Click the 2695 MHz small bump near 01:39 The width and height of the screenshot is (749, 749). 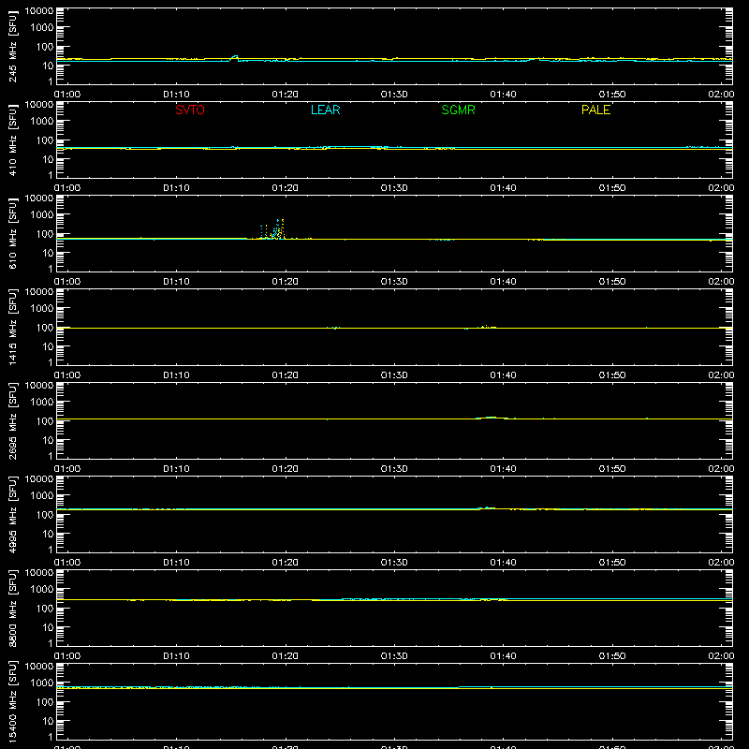(x=492, y=418)
